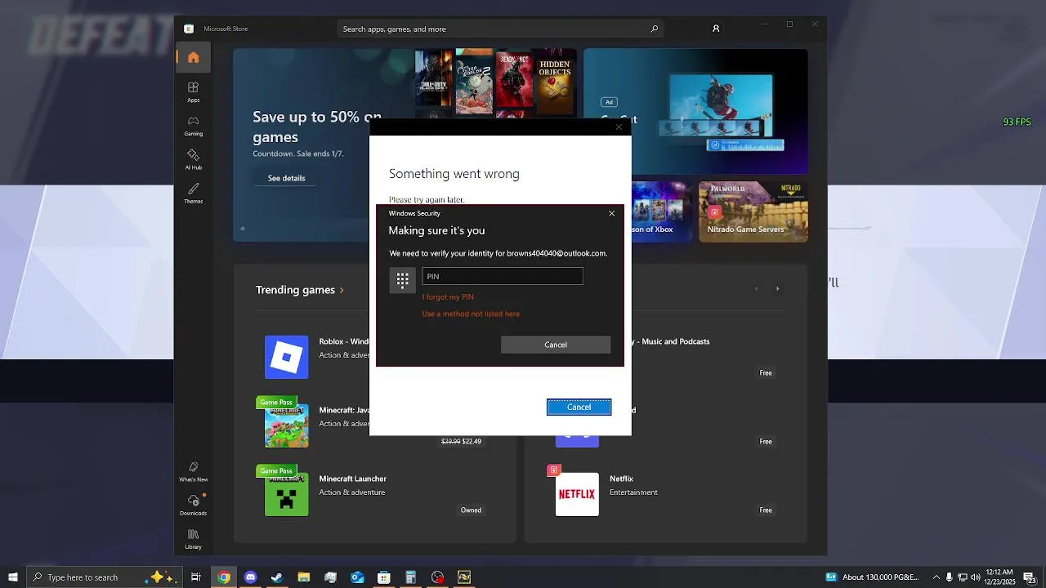Close the Something went wrong window
The width and height of the screenshot is (1046, 588).
(619, 127)
